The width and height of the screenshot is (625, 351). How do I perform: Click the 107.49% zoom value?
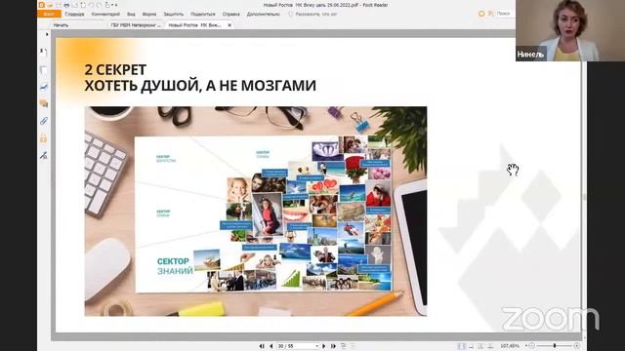click(510, 346)
